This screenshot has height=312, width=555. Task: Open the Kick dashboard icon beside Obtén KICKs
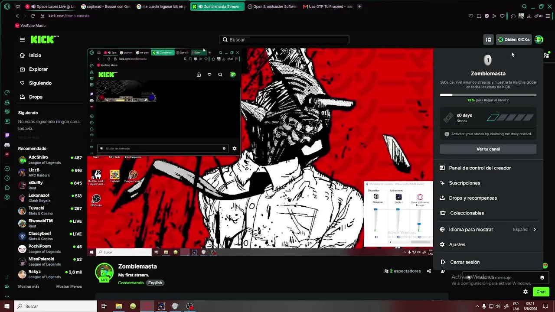[488, 39]
